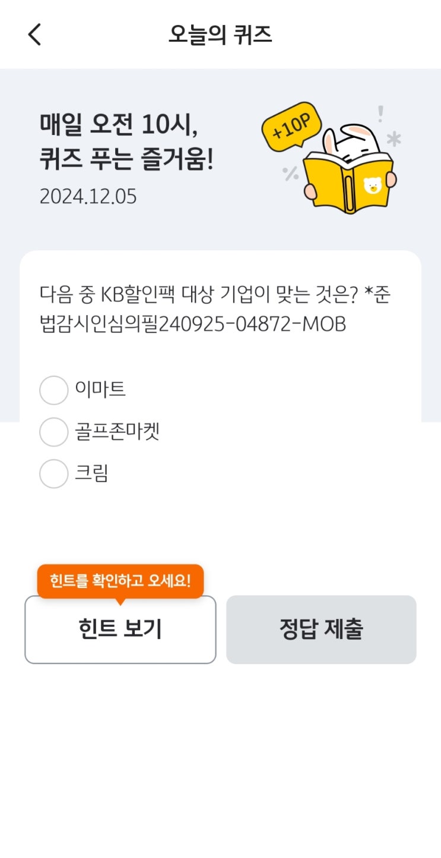Click the gray exclamation mark decoration
The image size is (441, 858).
click(380, 113)
